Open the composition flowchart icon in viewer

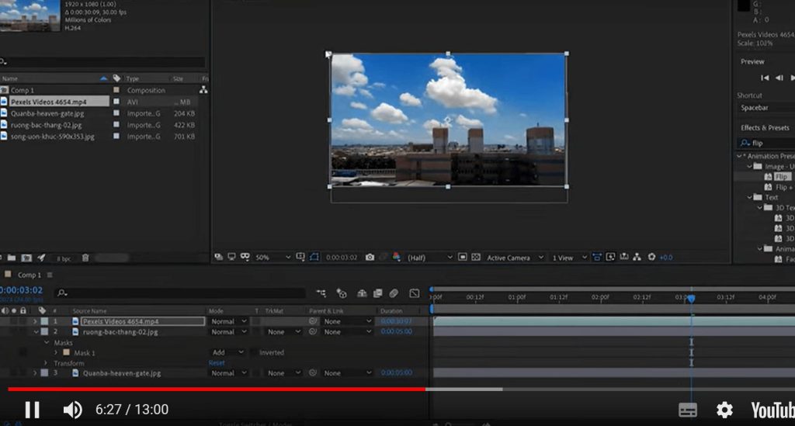[x=637, y=258]
